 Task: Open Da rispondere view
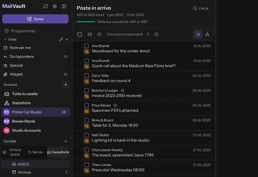point(35,56)
